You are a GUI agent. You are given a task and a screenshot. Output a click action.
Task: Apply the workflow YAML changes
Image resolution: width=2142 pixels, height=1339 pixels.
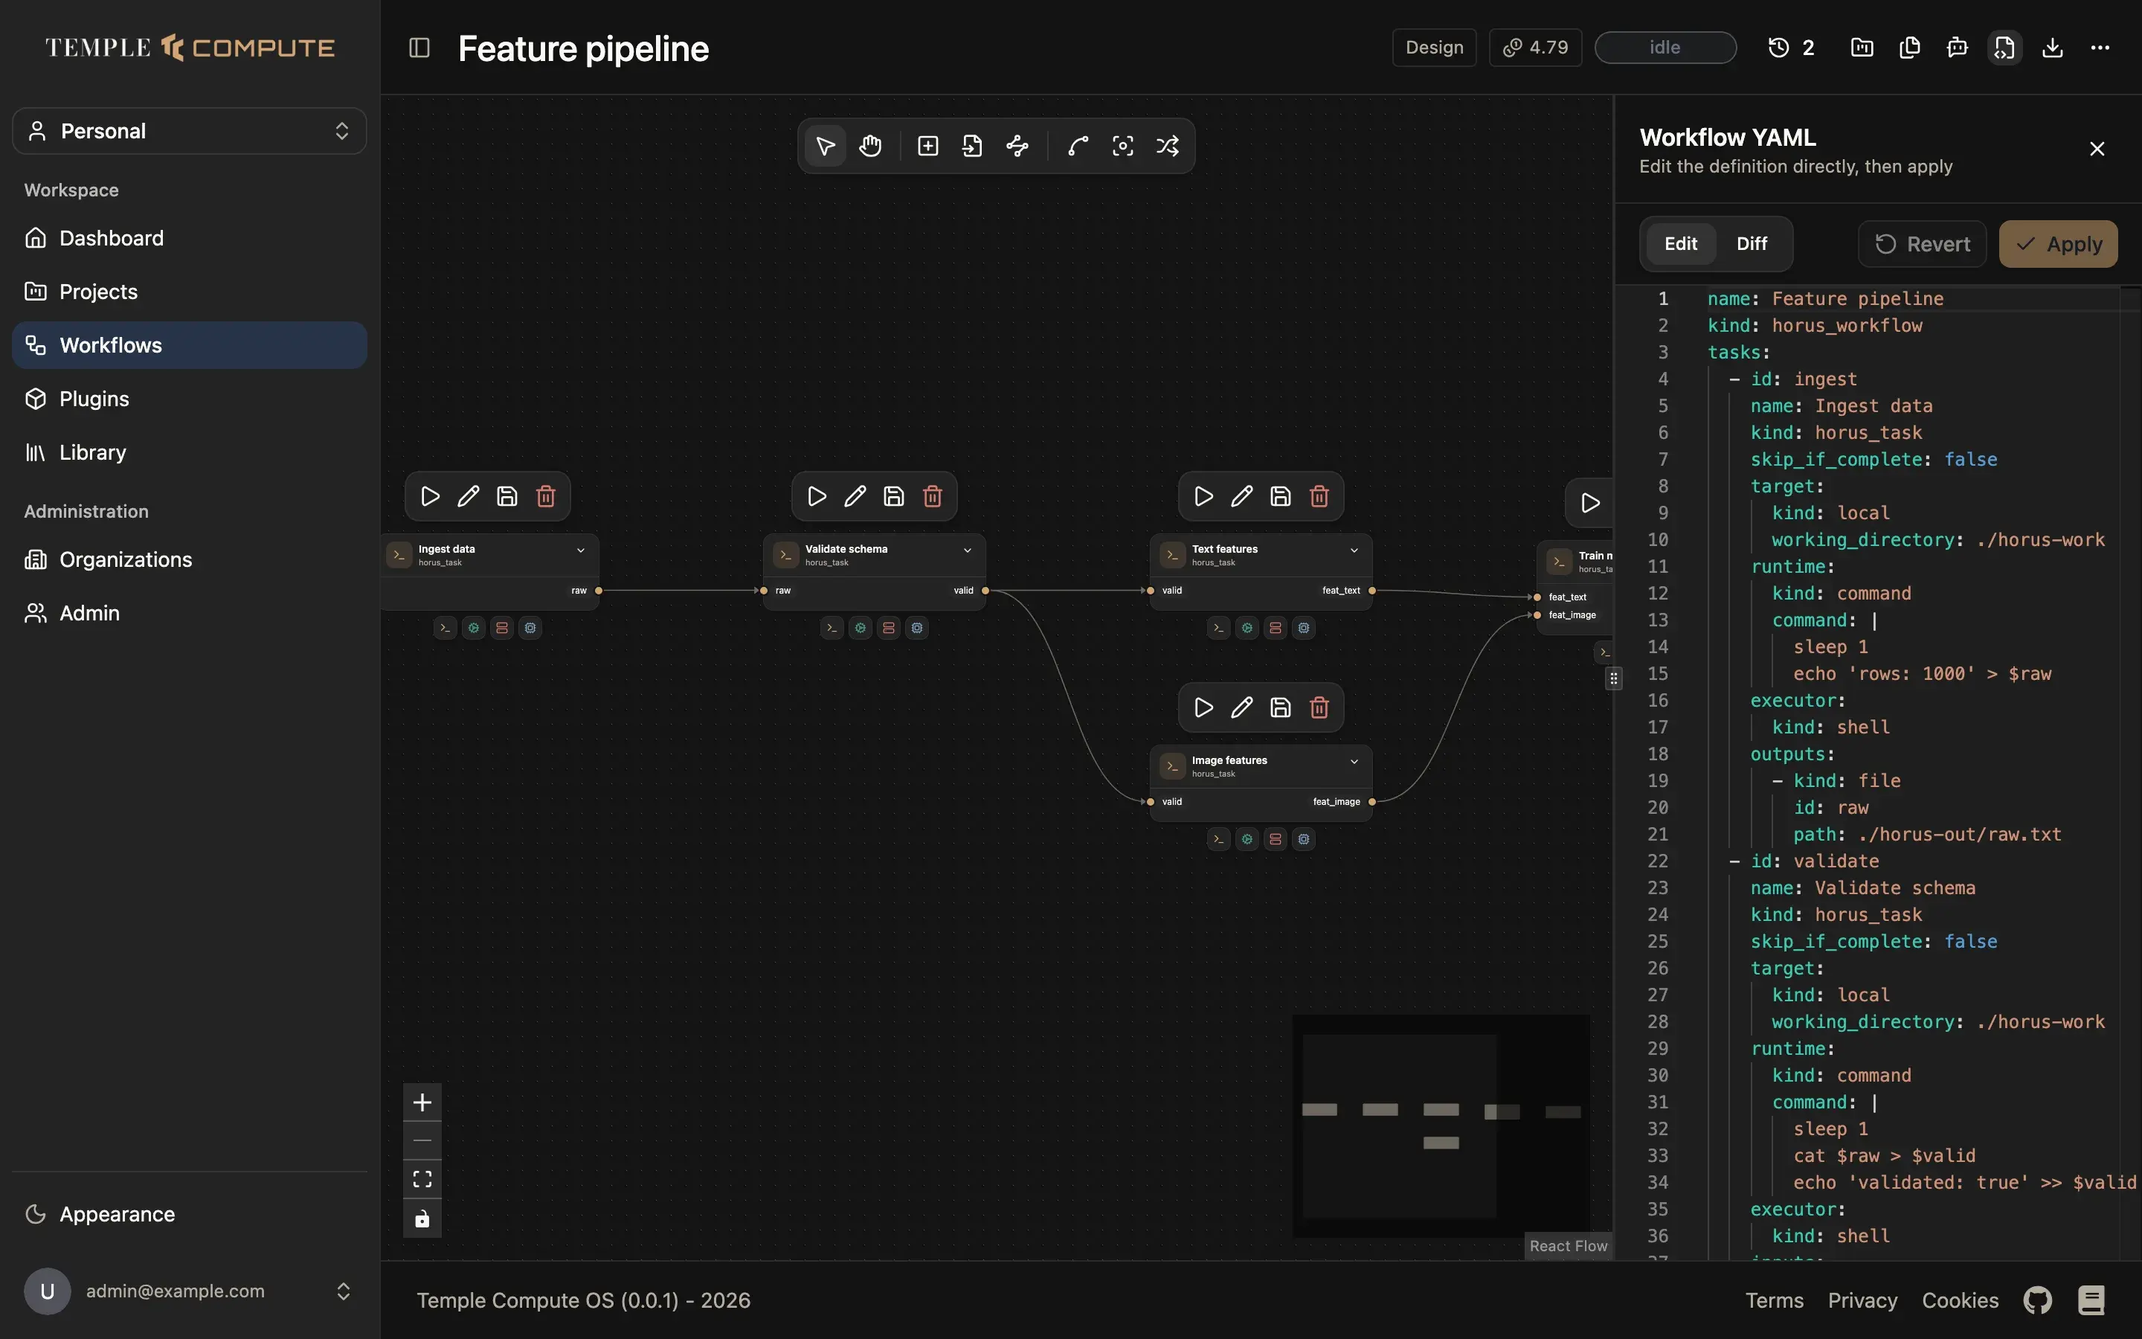(x=2058, y=245)
